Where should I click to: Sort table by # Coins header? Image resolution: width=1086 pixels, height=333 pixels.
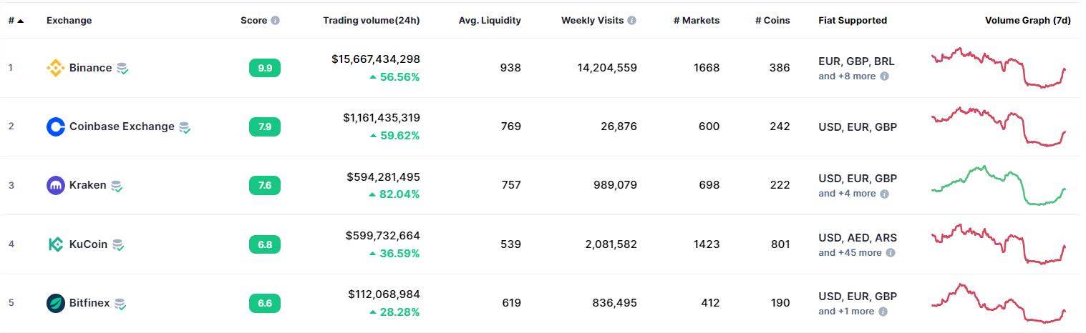[x=772, y=21]
